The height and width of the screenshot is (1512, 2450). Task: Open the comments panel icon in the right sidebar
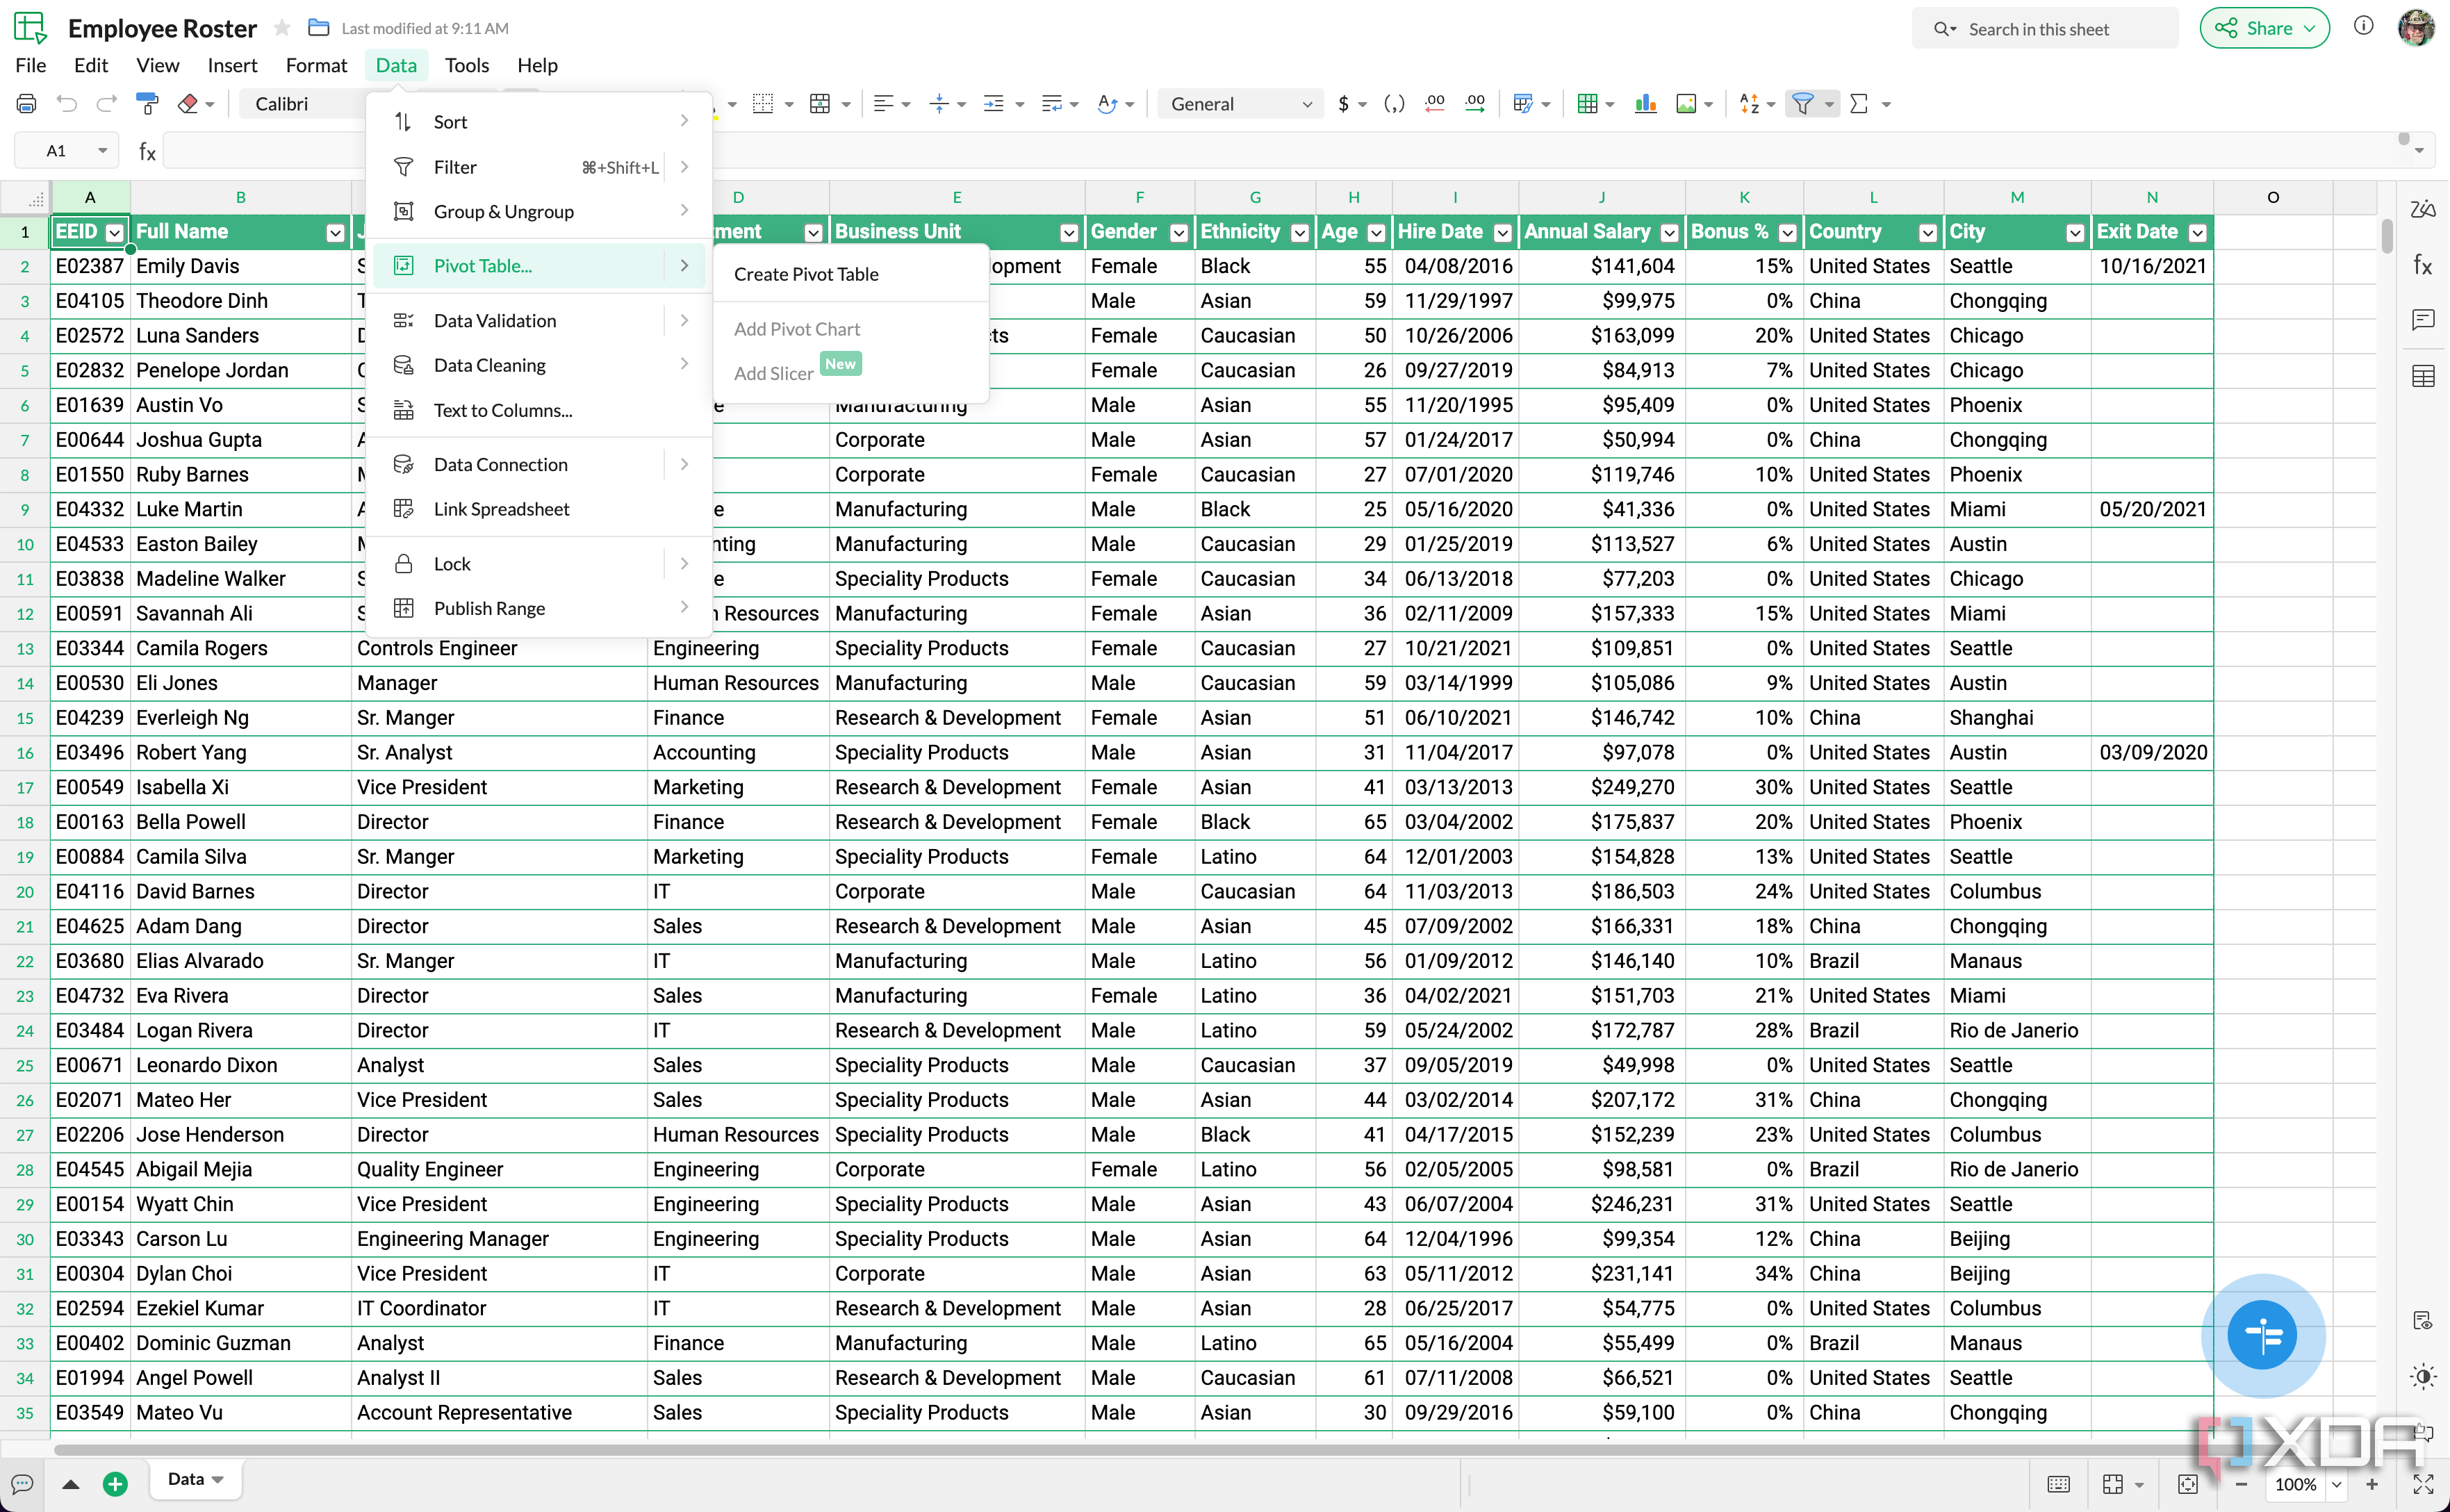point(2423,320)
